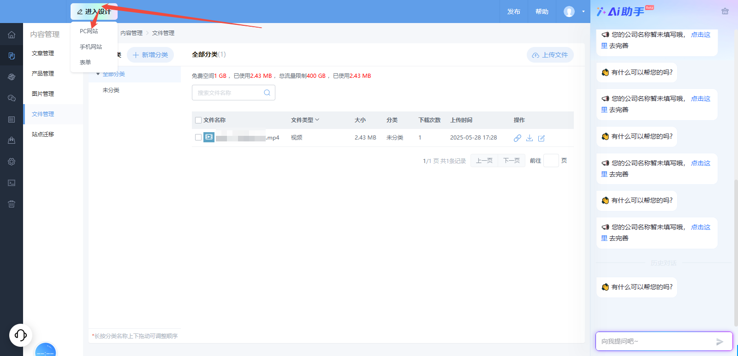The height and width of the screenshot is (356, 738).
Task: Open the planet icon in the dark sidebar
Action: [x=12, y=77]
